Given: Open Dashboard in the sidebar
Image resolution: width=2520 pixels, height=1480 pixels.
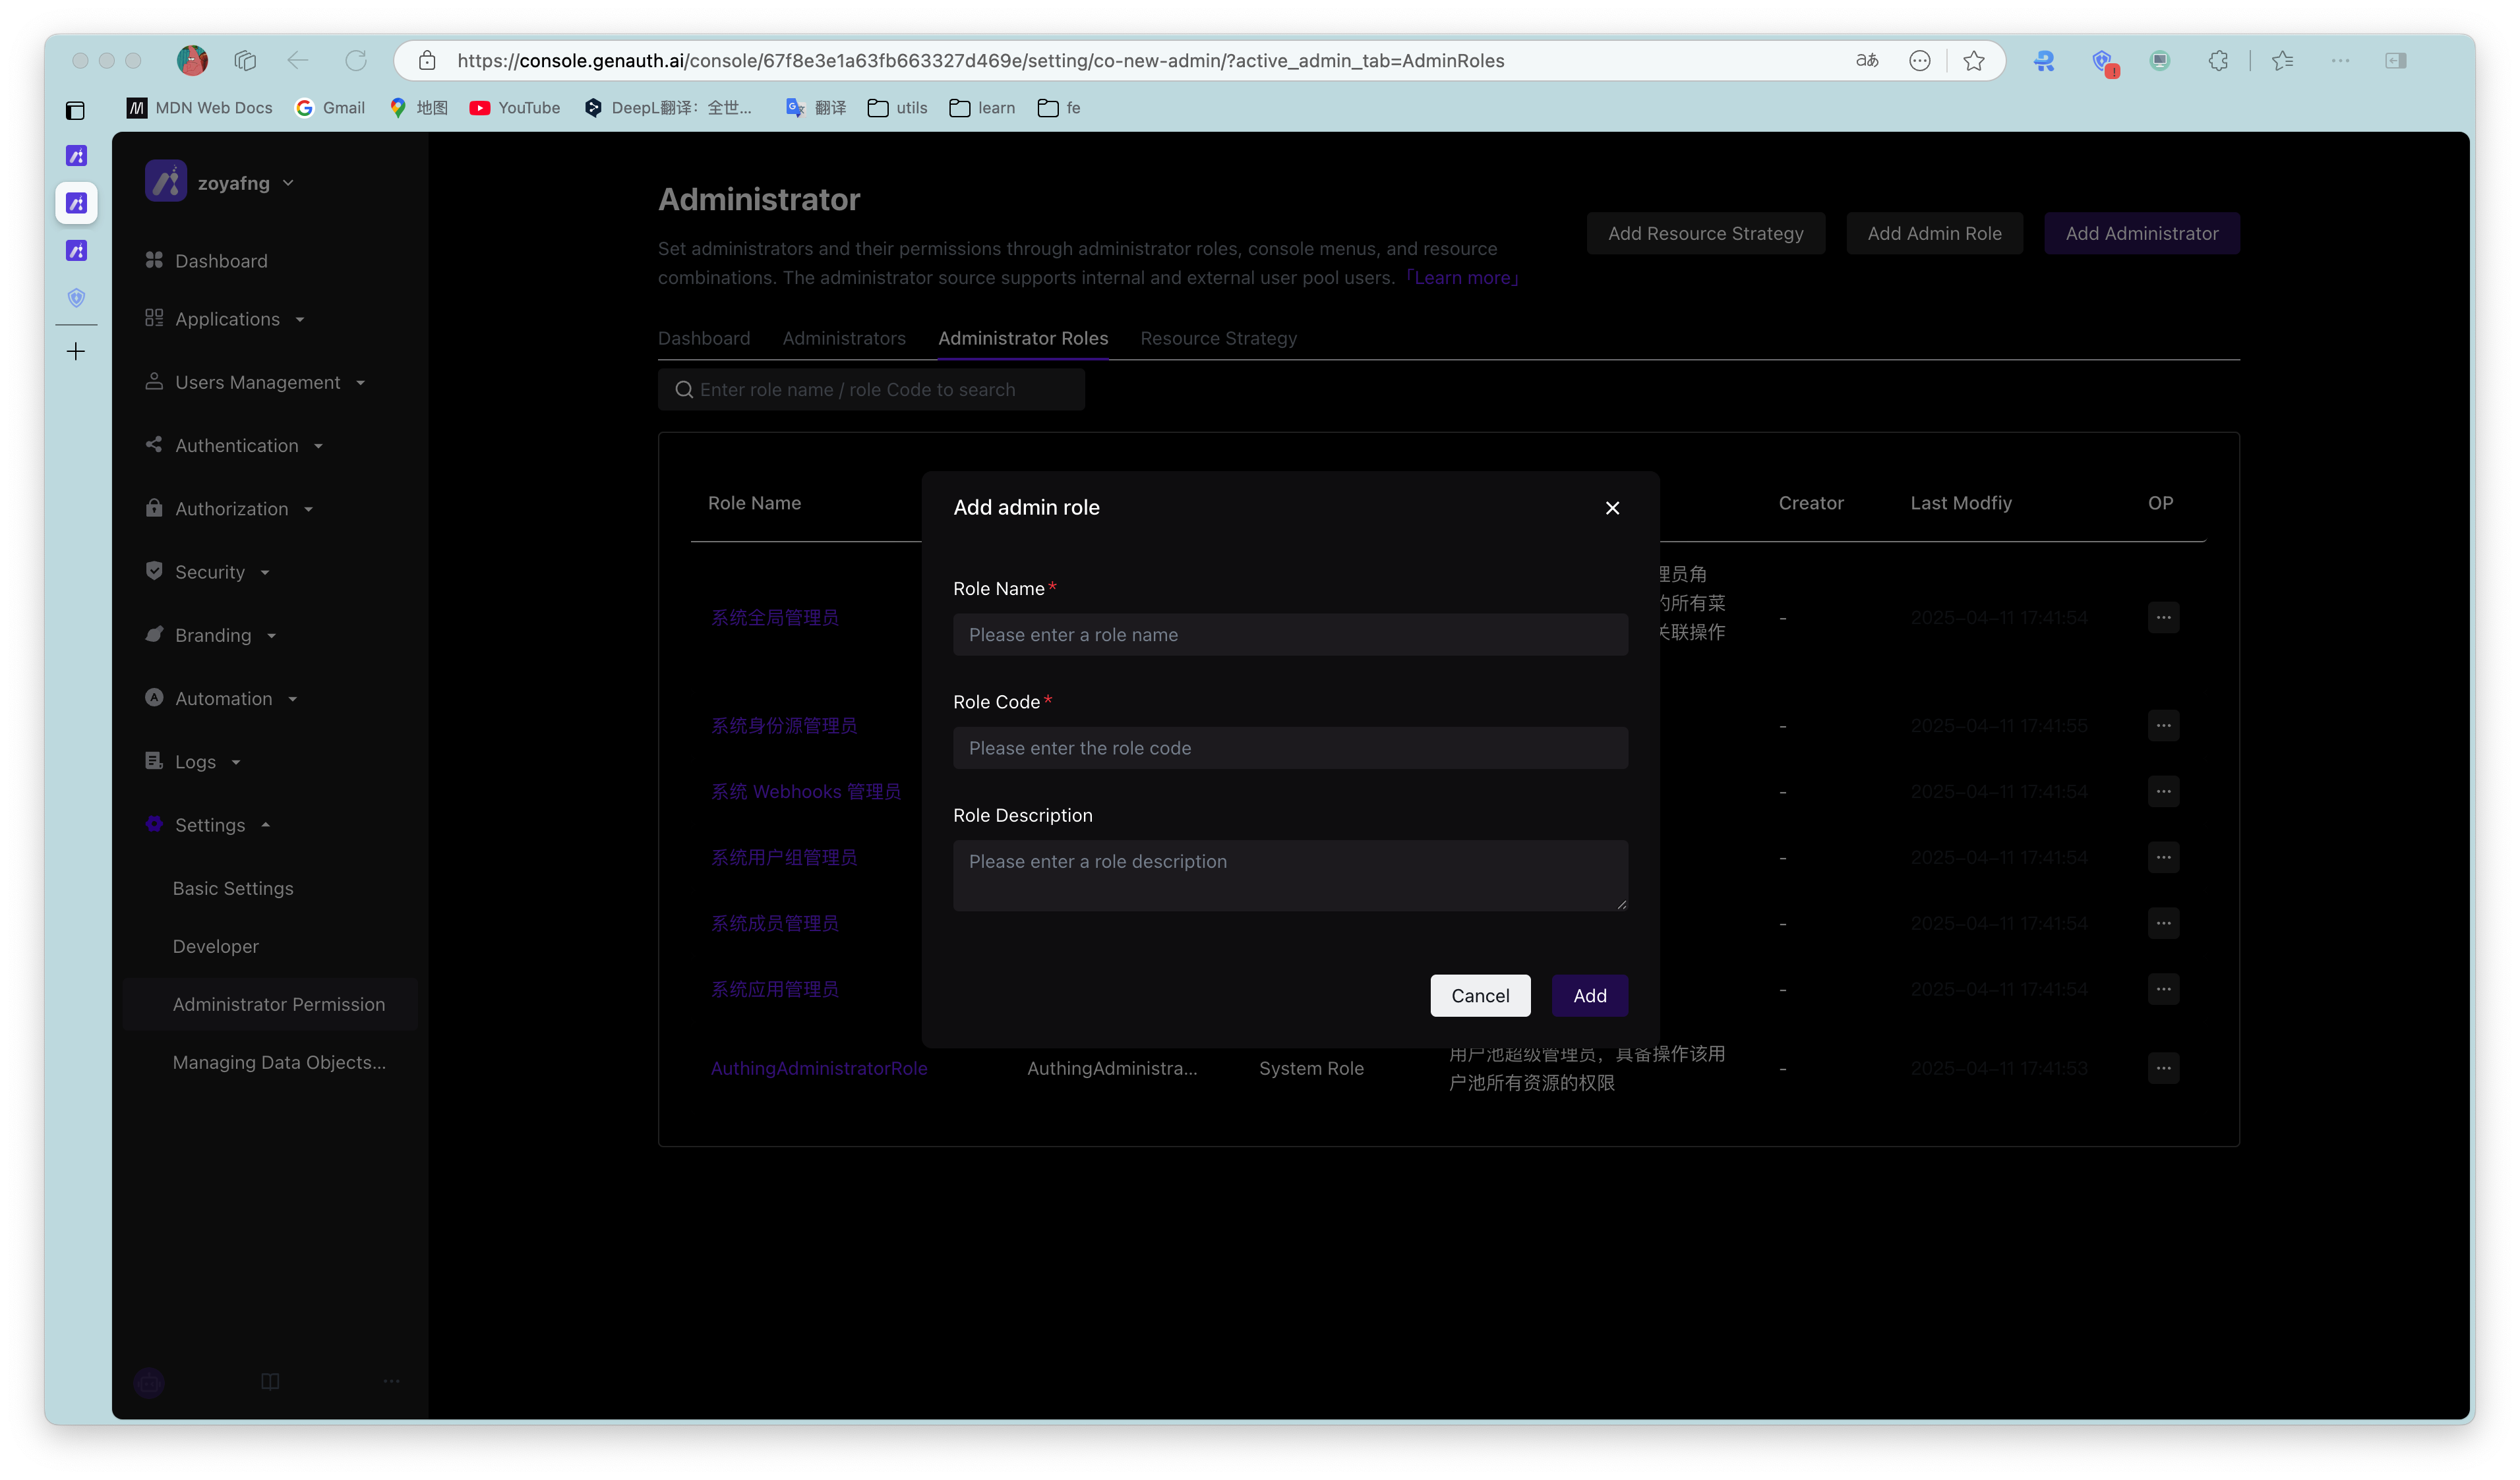Looking at the screenshot, I should coord(221,261).
